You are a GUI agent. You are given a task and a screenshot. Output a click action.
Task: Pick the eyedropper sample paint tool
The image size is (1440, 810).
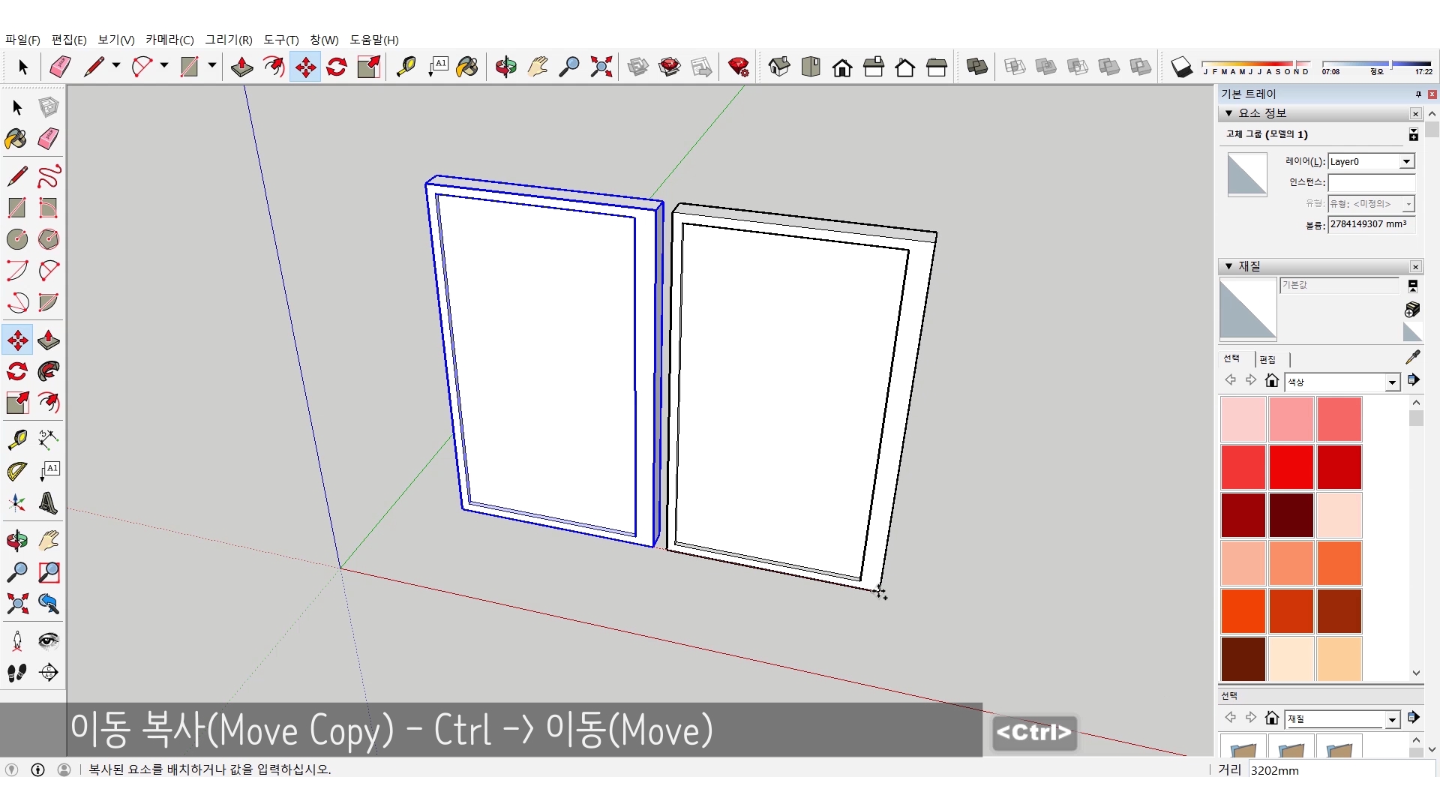pyautogui.click(x=1412, y=358)
